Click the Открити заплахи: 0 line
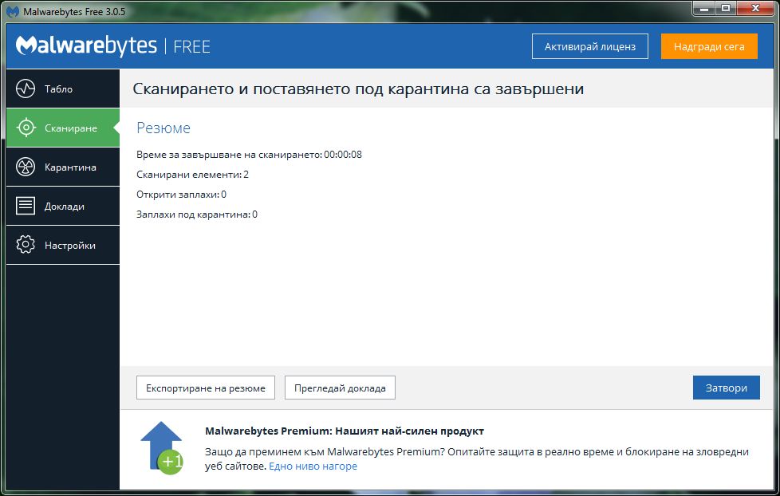 [x=181, y=195]
